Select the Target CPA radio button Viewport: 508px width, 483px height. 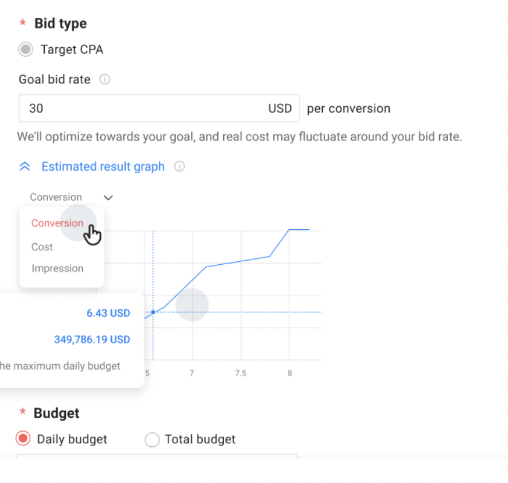(x=25, y=50)
